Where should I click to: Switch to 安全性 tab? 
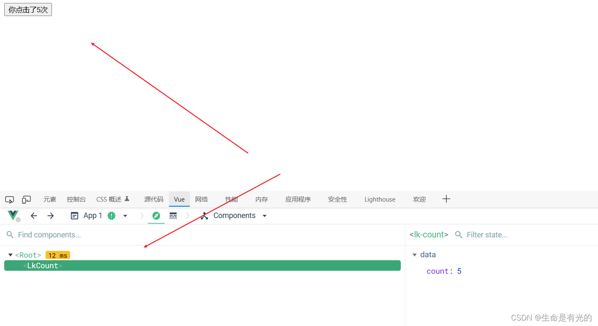[337, 199]
